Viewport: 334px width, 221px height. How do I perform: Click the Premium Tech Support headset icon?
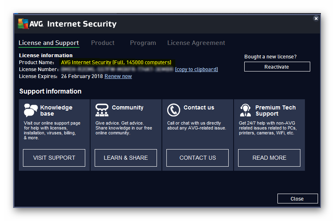tap(245, 110)
